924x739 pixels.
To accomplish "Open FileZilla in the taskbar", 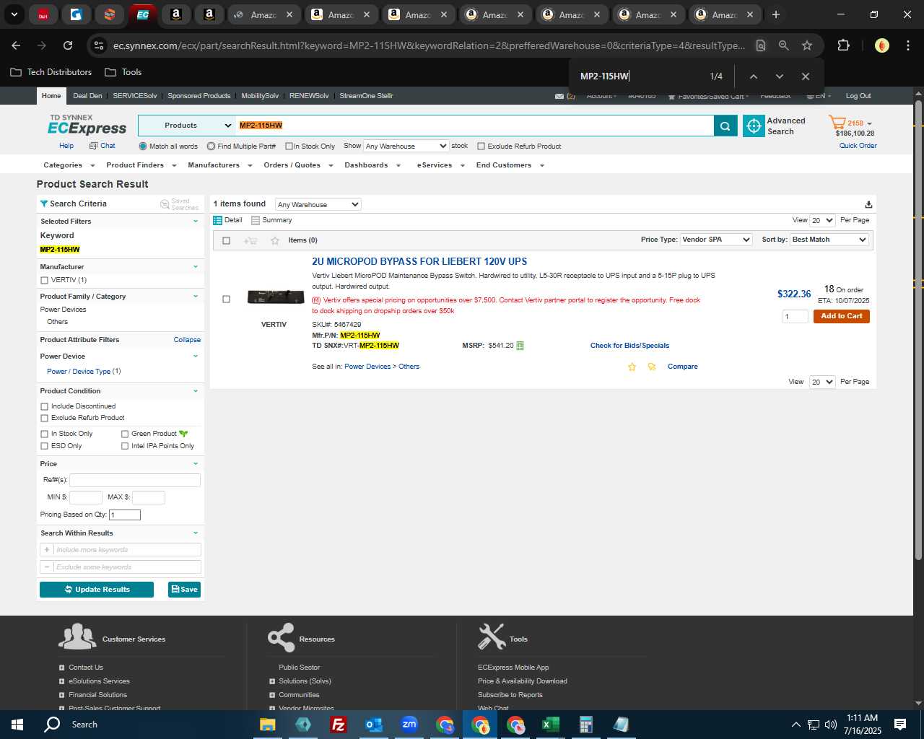I will click(x=338, y=725).
